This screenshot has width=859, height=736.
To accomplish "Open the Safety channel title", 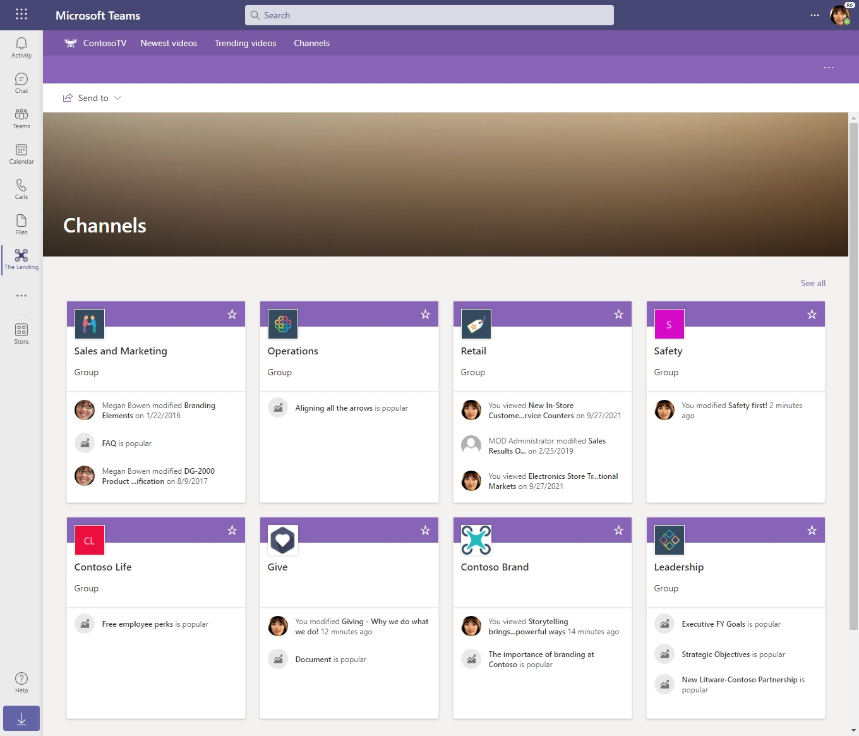I will coord(668,351).
